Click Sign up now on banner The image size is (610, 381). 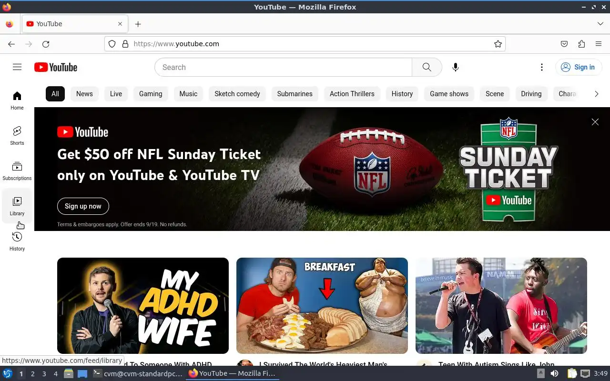pyautogui.click(x=83, y=206)
